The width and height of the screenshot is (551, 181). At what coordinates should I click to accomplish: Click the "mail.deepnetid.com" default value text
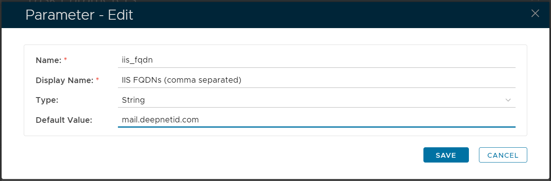(x=160, y=120)
